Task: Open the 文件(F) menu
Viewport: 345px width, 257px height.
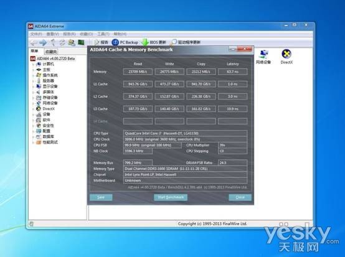Action: [36, 34]
